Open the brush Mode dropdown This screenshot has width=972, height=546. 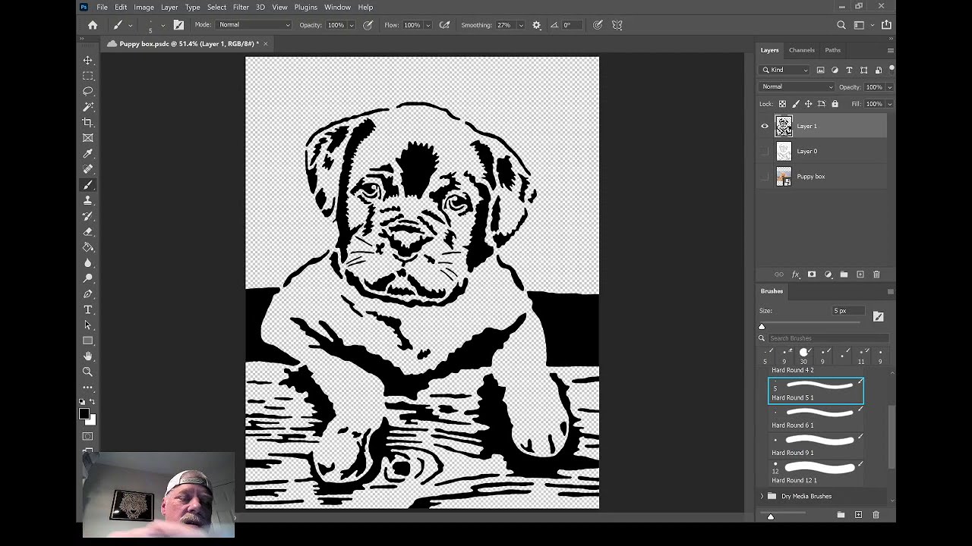coord(254,25)
